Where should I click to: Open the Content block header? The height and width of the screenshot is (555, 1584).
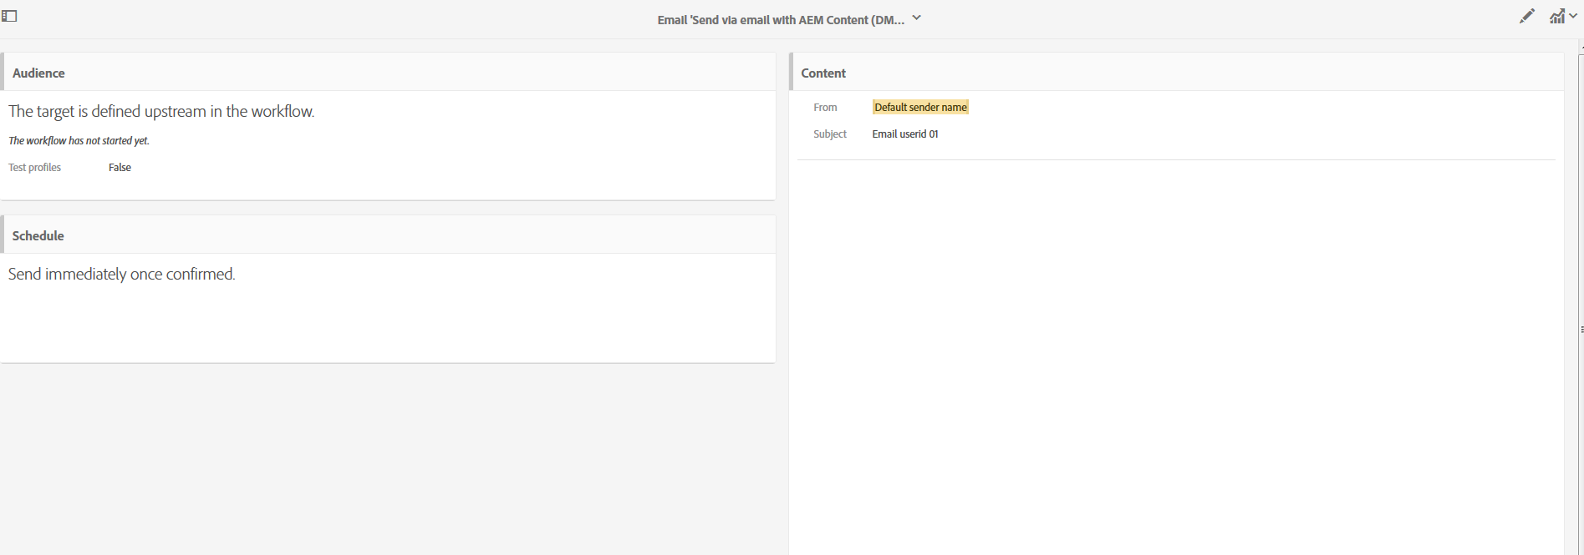click(823, 73)
